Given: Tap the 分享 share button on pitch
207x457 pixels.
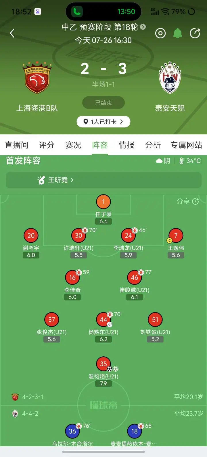Looking at the screenshot, I should click(188, 201).
